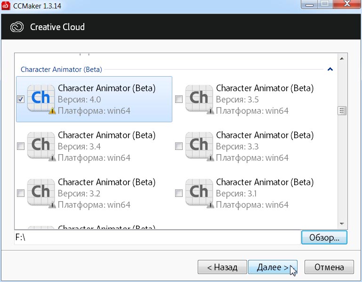Minimize the CCMaker window
Screen dimensions: 362x282
309,4
